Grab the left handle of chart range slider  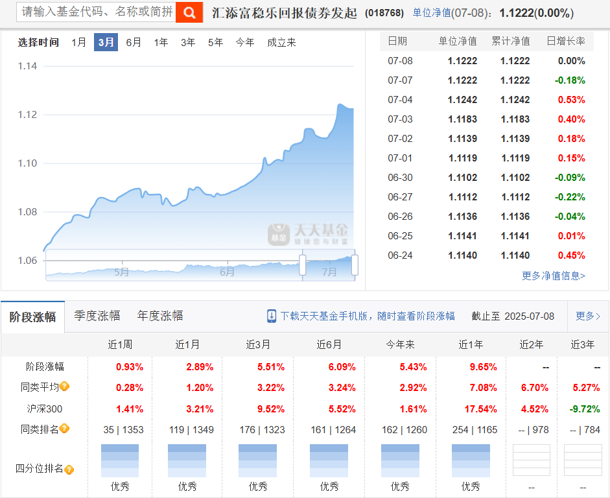coord(302,265)
